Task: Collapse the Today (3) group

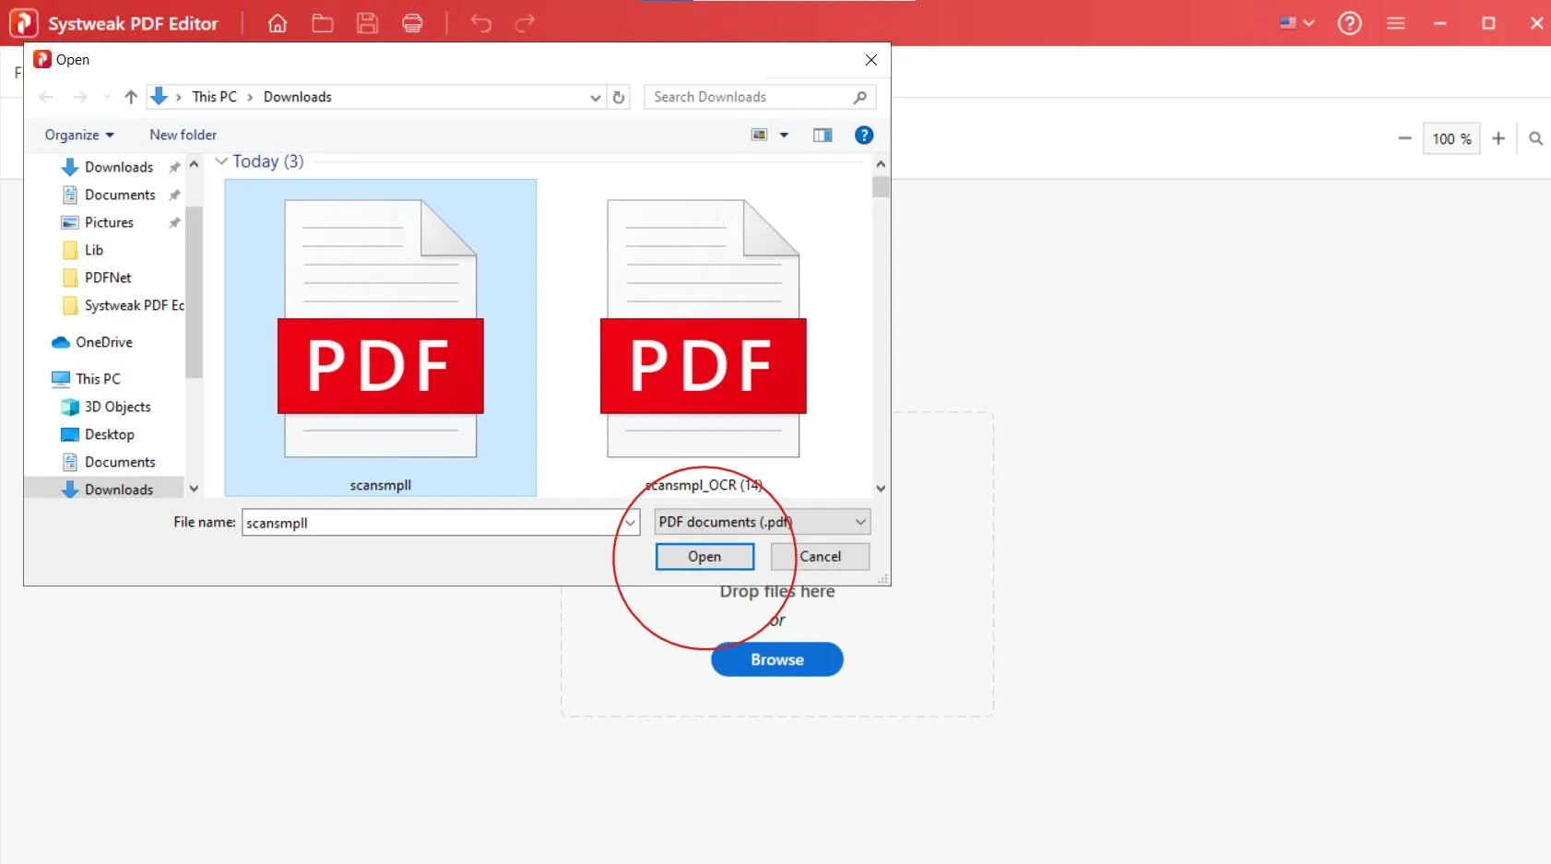Action: click(x=221, y=160)
